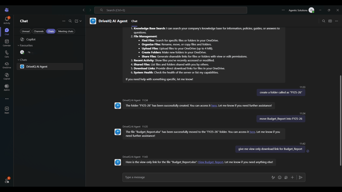Screen dimensions: 342x192
Task: Start a new chat compose icon
Action: point(76,21)
